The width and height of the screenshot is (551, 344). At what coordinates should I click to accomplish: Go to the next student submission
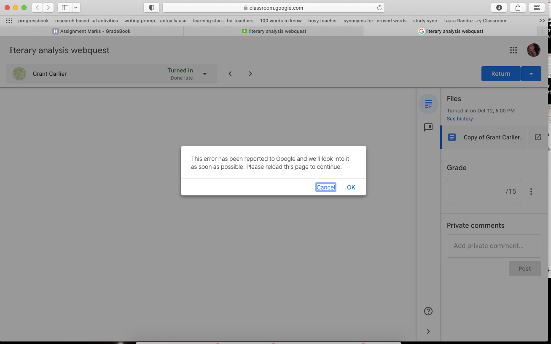click(x=250, y=74)
